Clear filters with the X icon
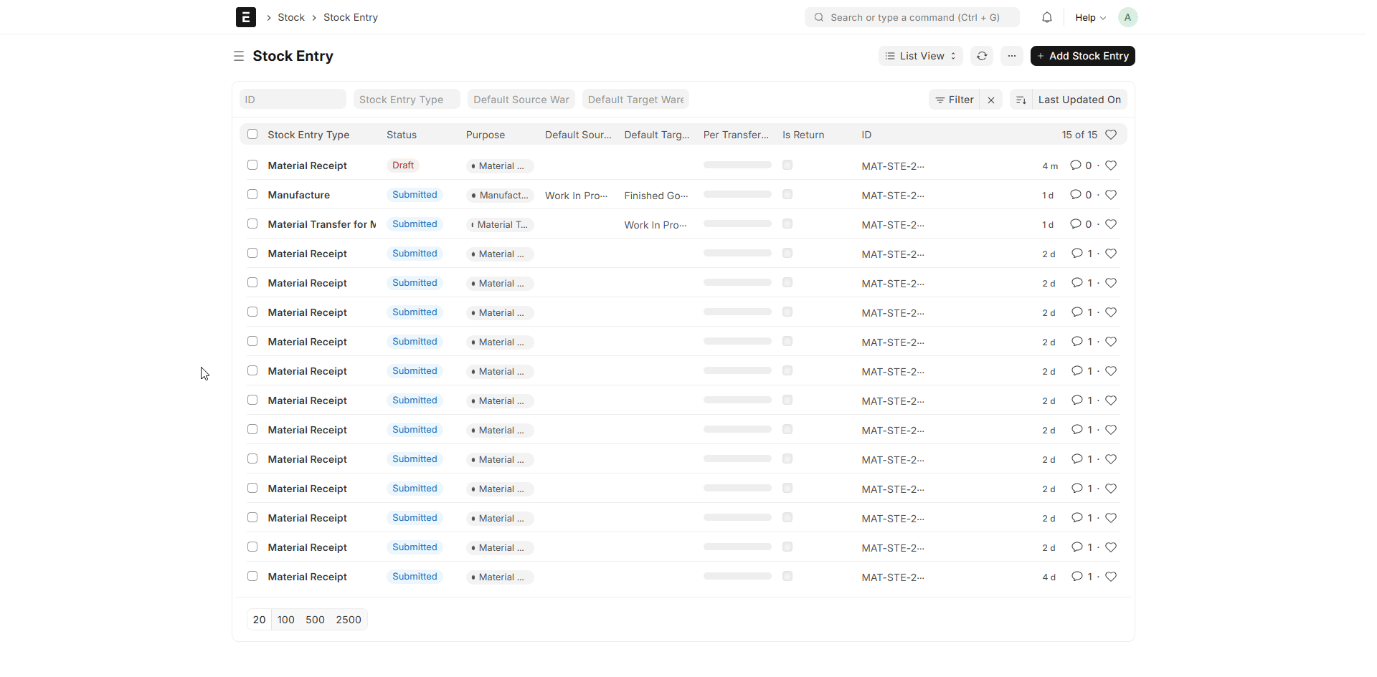 [x=990, y=100]
